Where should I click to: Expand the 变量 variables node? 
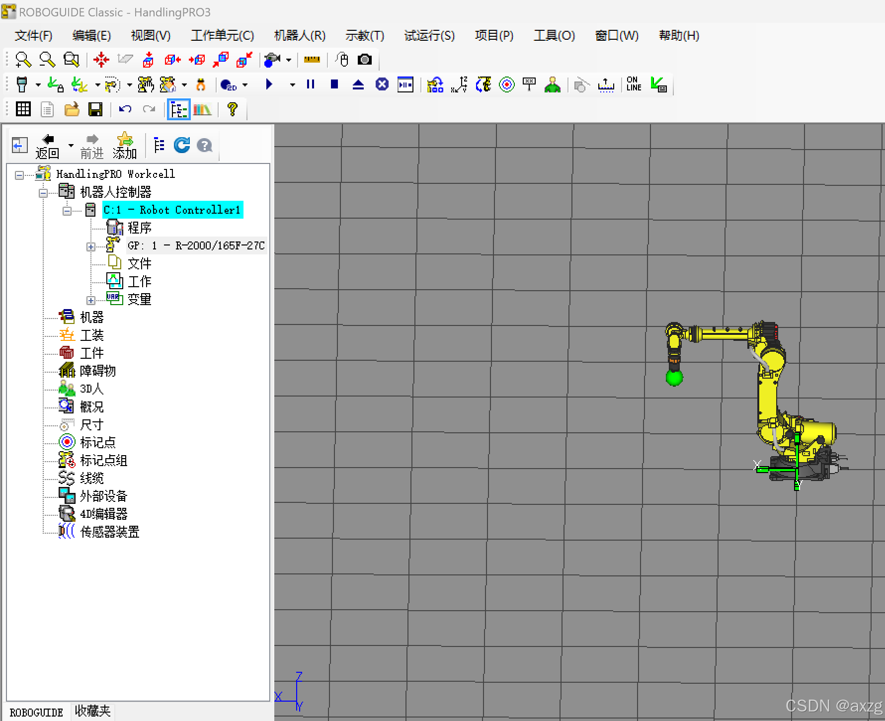tap(91, 300)
